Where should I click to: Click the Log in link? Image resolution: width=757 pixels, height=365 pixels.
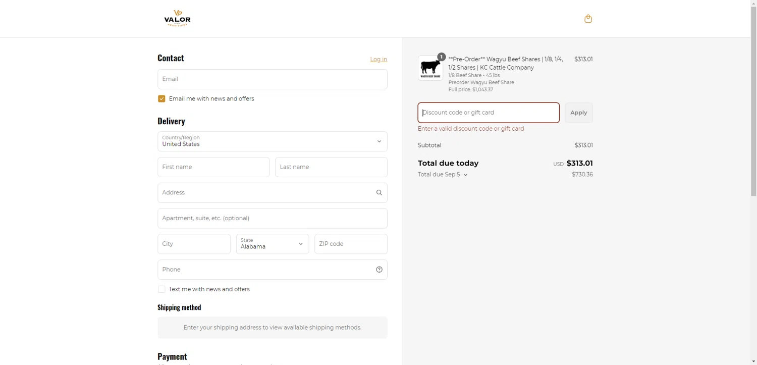(379, 59)
